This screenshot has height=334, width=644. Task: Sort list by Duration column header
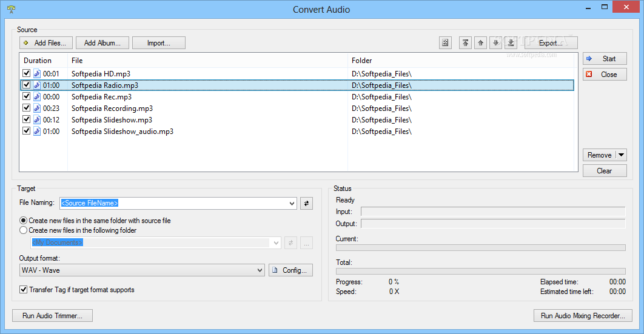(44, 61)
